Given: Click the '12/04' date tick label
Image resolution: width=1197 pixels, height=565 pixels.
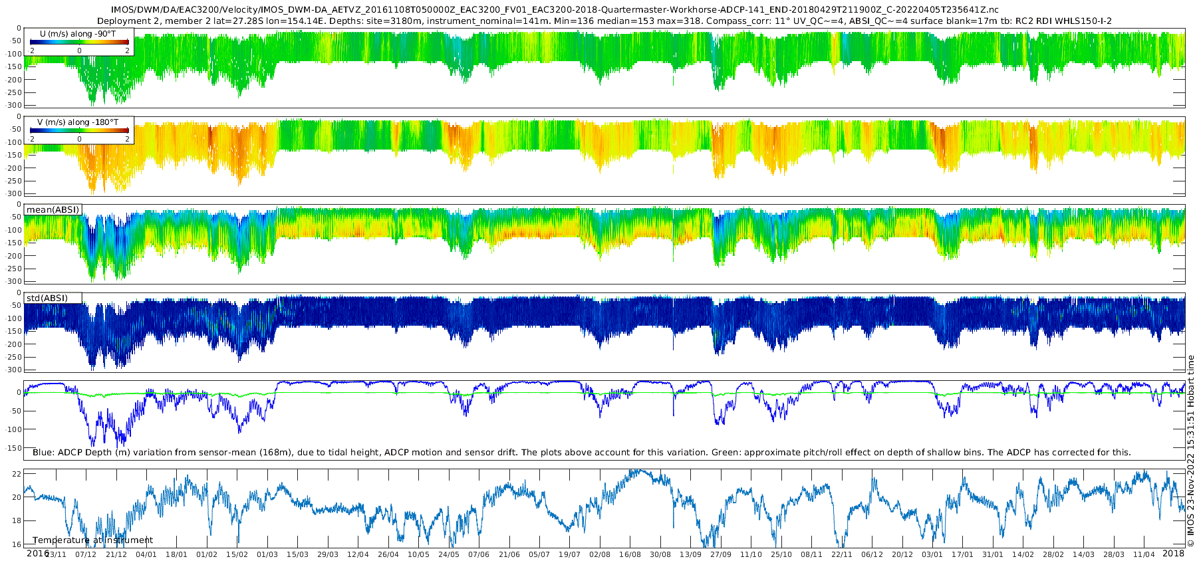Looking at the screenshot, I should 358,554.
